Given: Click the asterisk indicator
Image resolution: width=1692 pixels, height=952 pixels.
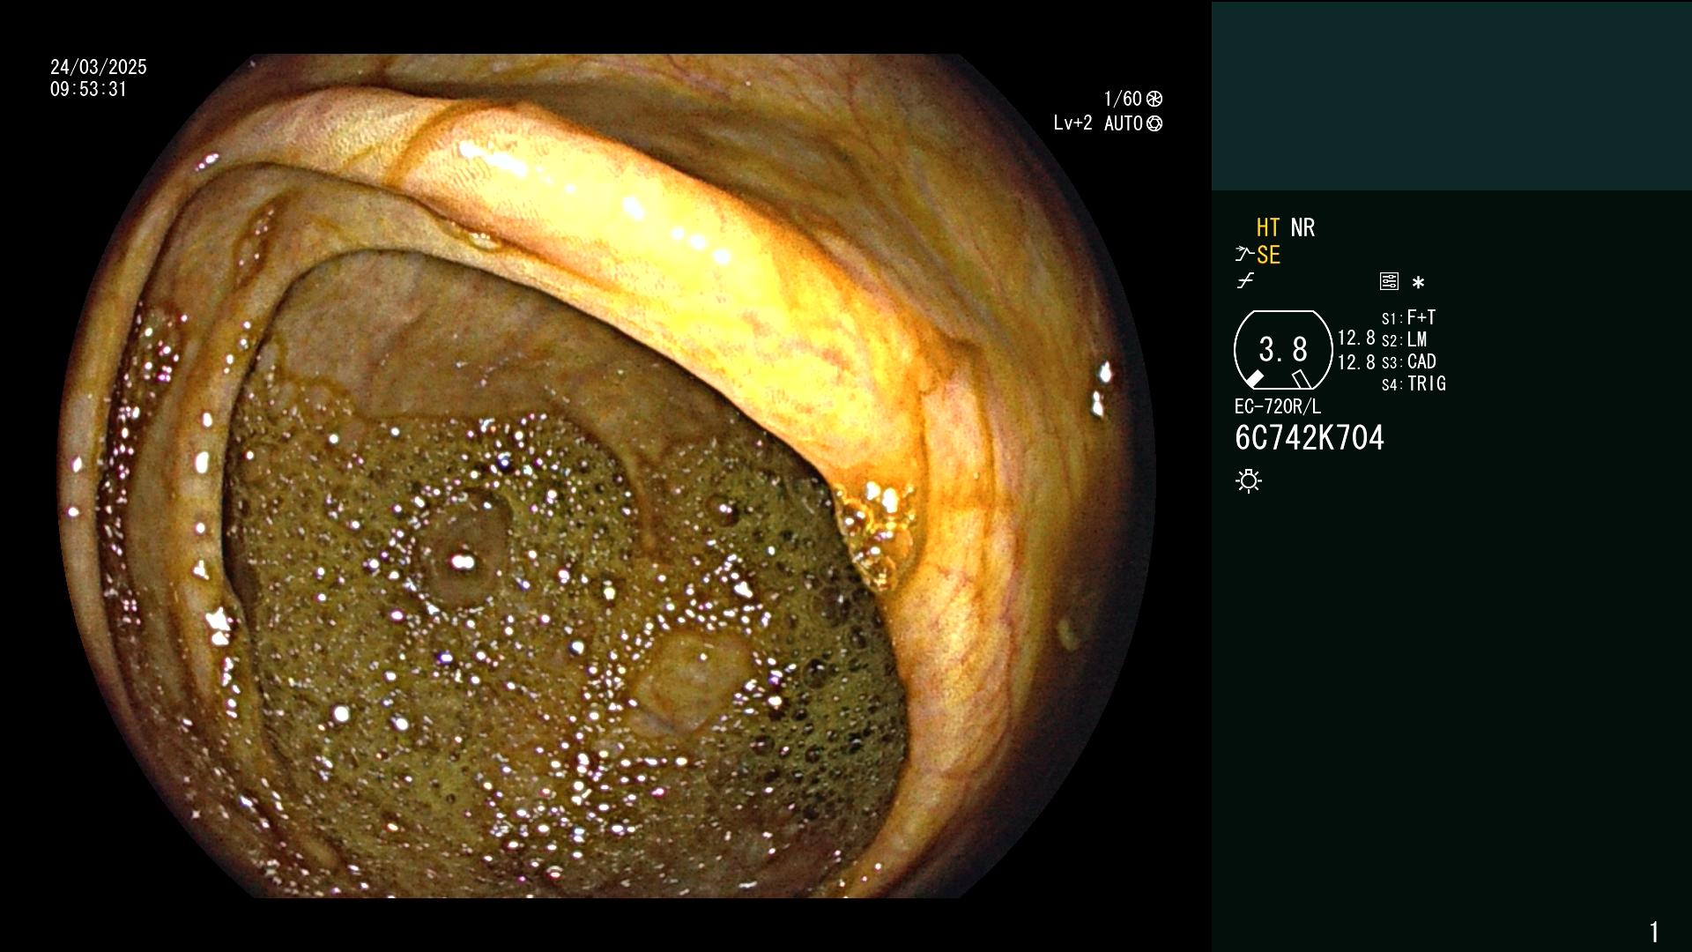Looking at the screenshot, I should (1418, 282).
